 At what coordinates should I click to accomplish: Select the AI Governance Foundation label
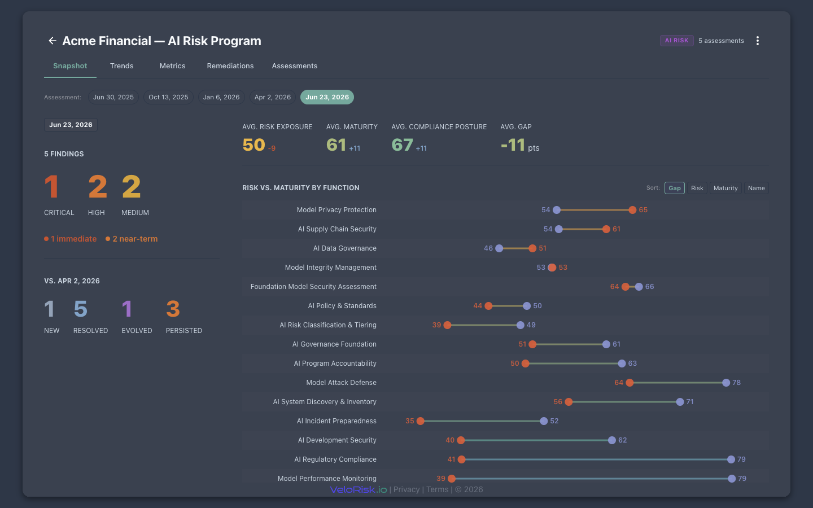click(x=334, y=344)
